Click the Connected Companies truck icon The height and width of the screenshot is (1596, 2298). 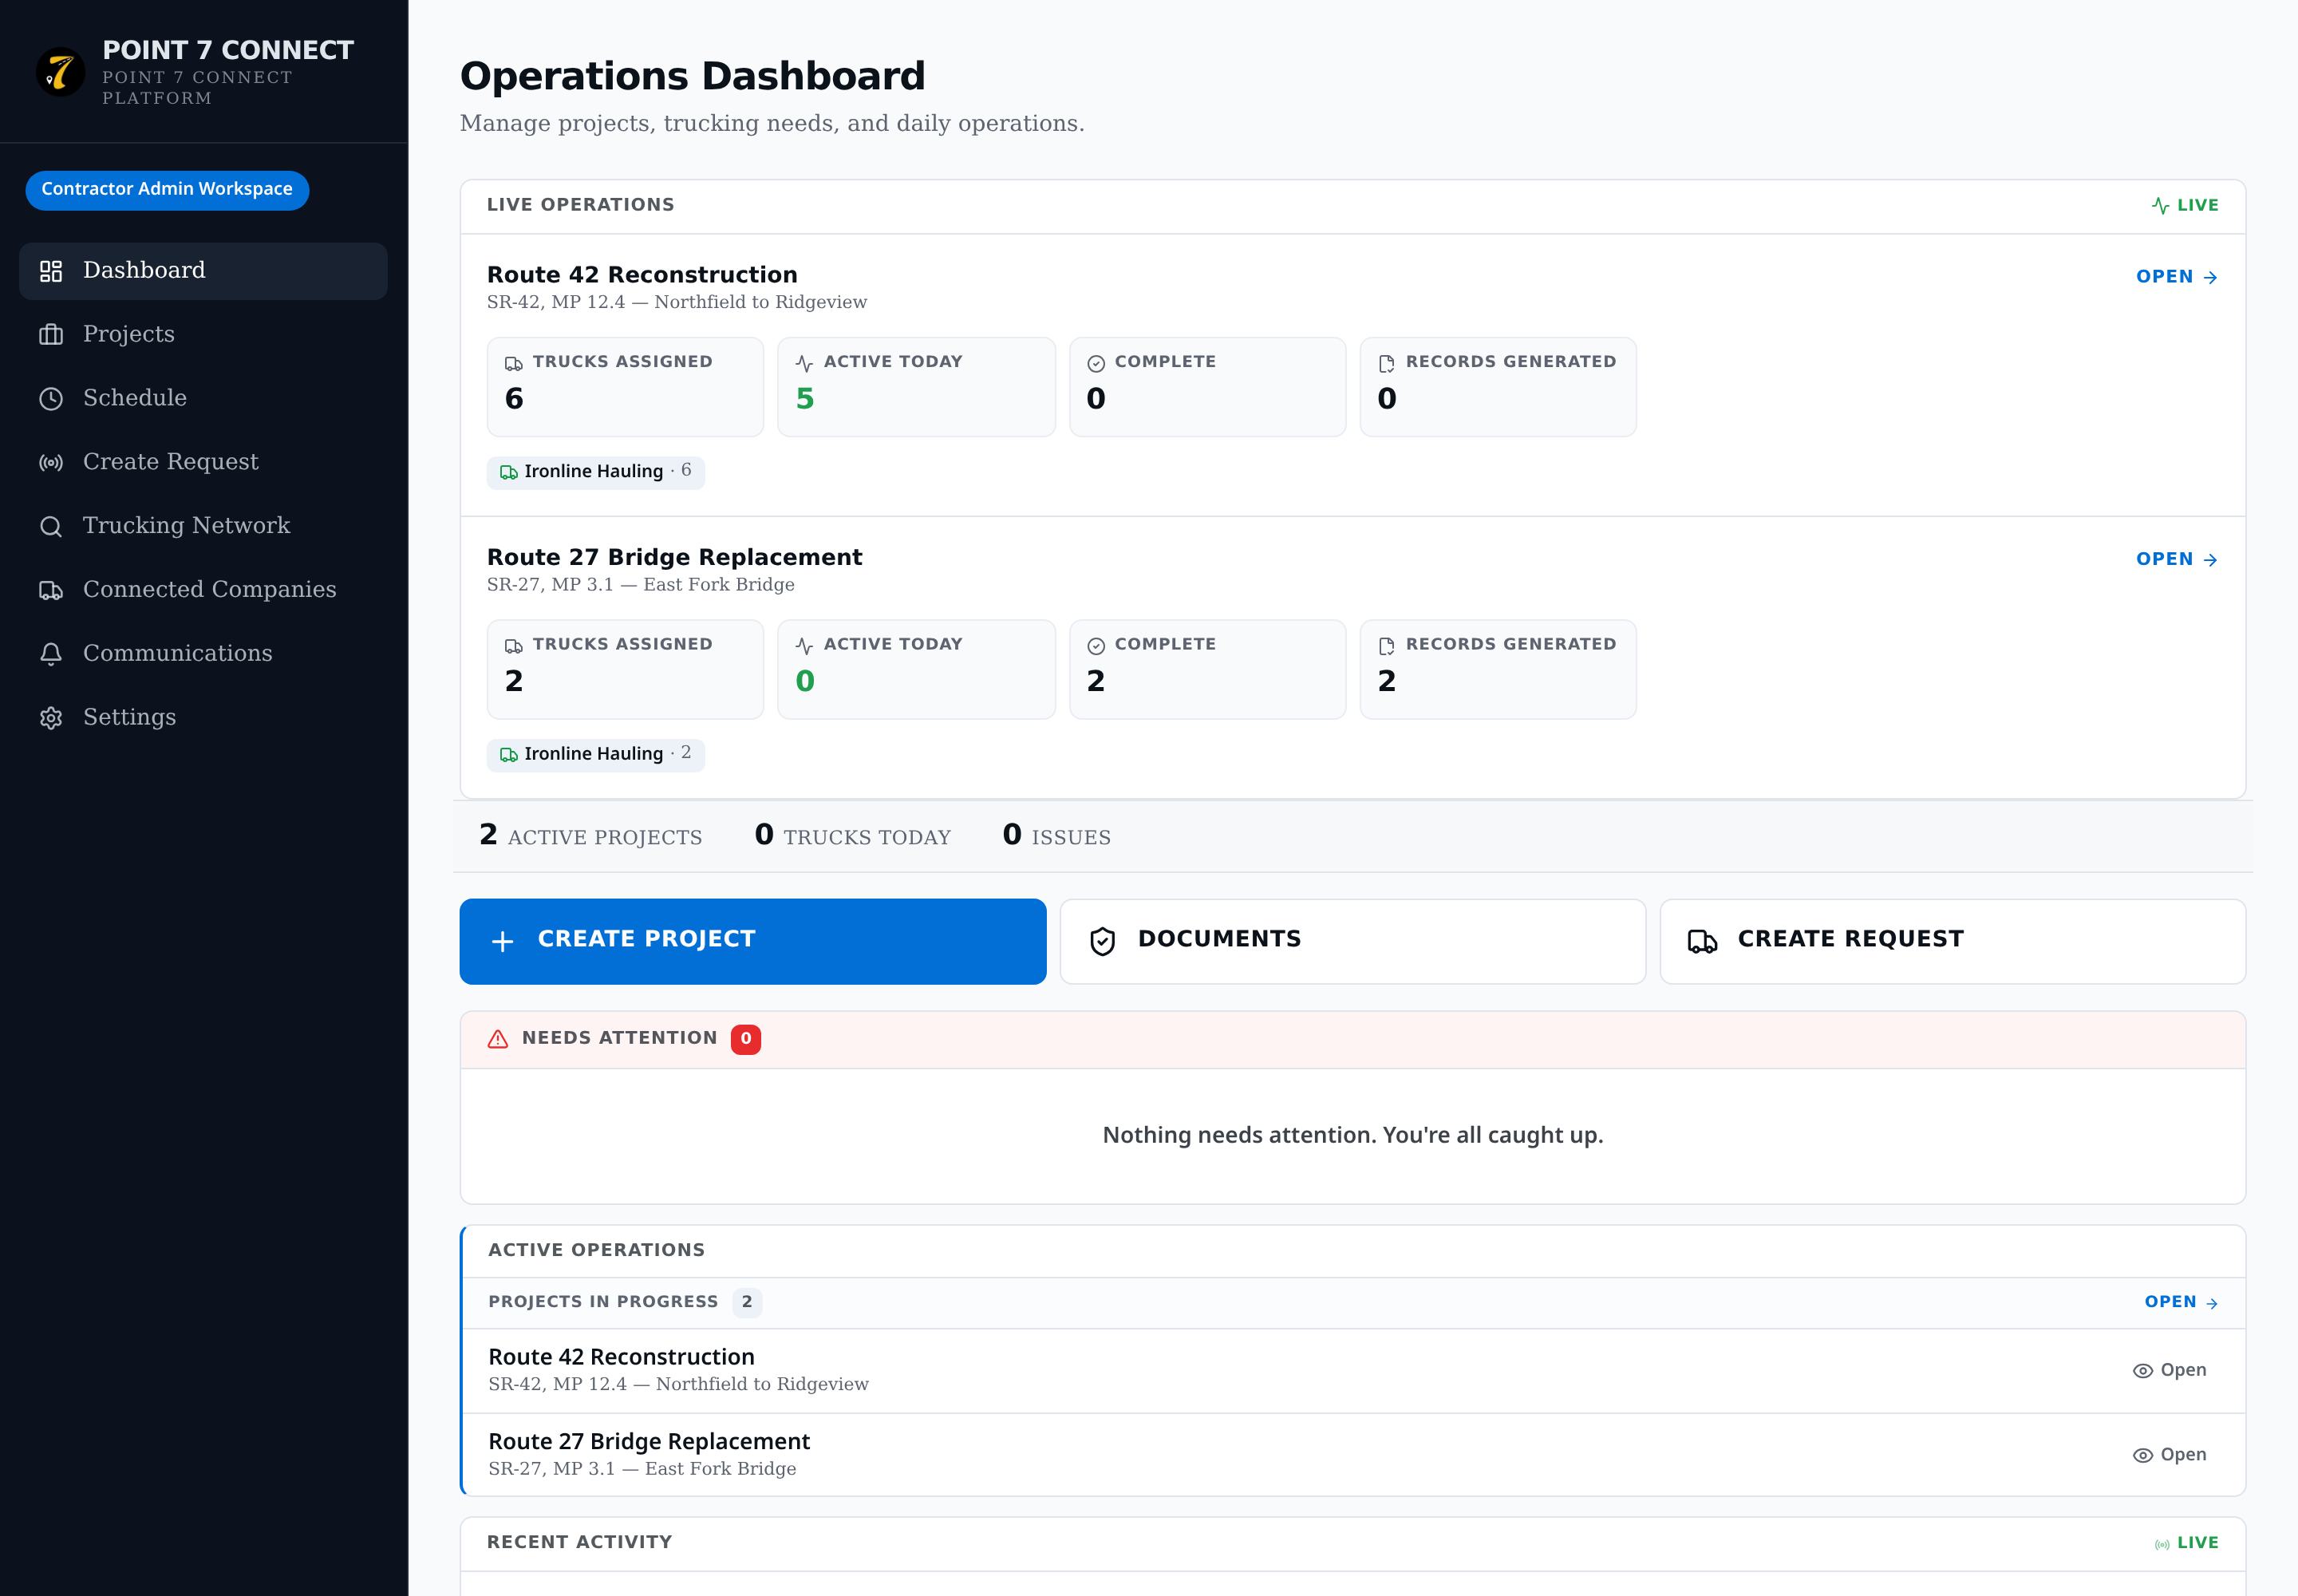coord(51,591)
